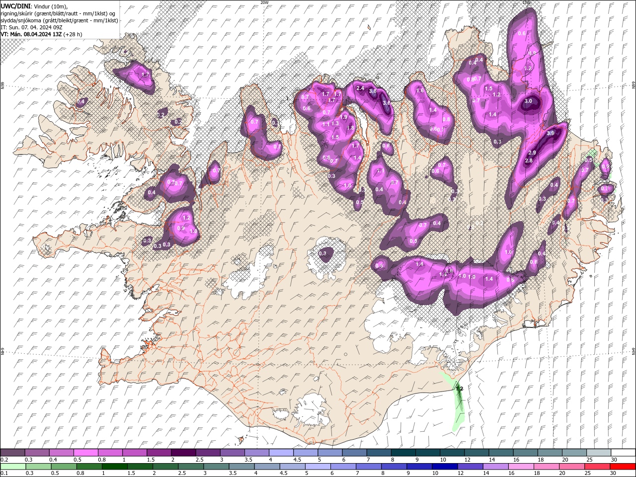Viewport: 636px width, 477px height.
Task: Click the UWC/DINI title in the legend box
Action: point(16,5)
